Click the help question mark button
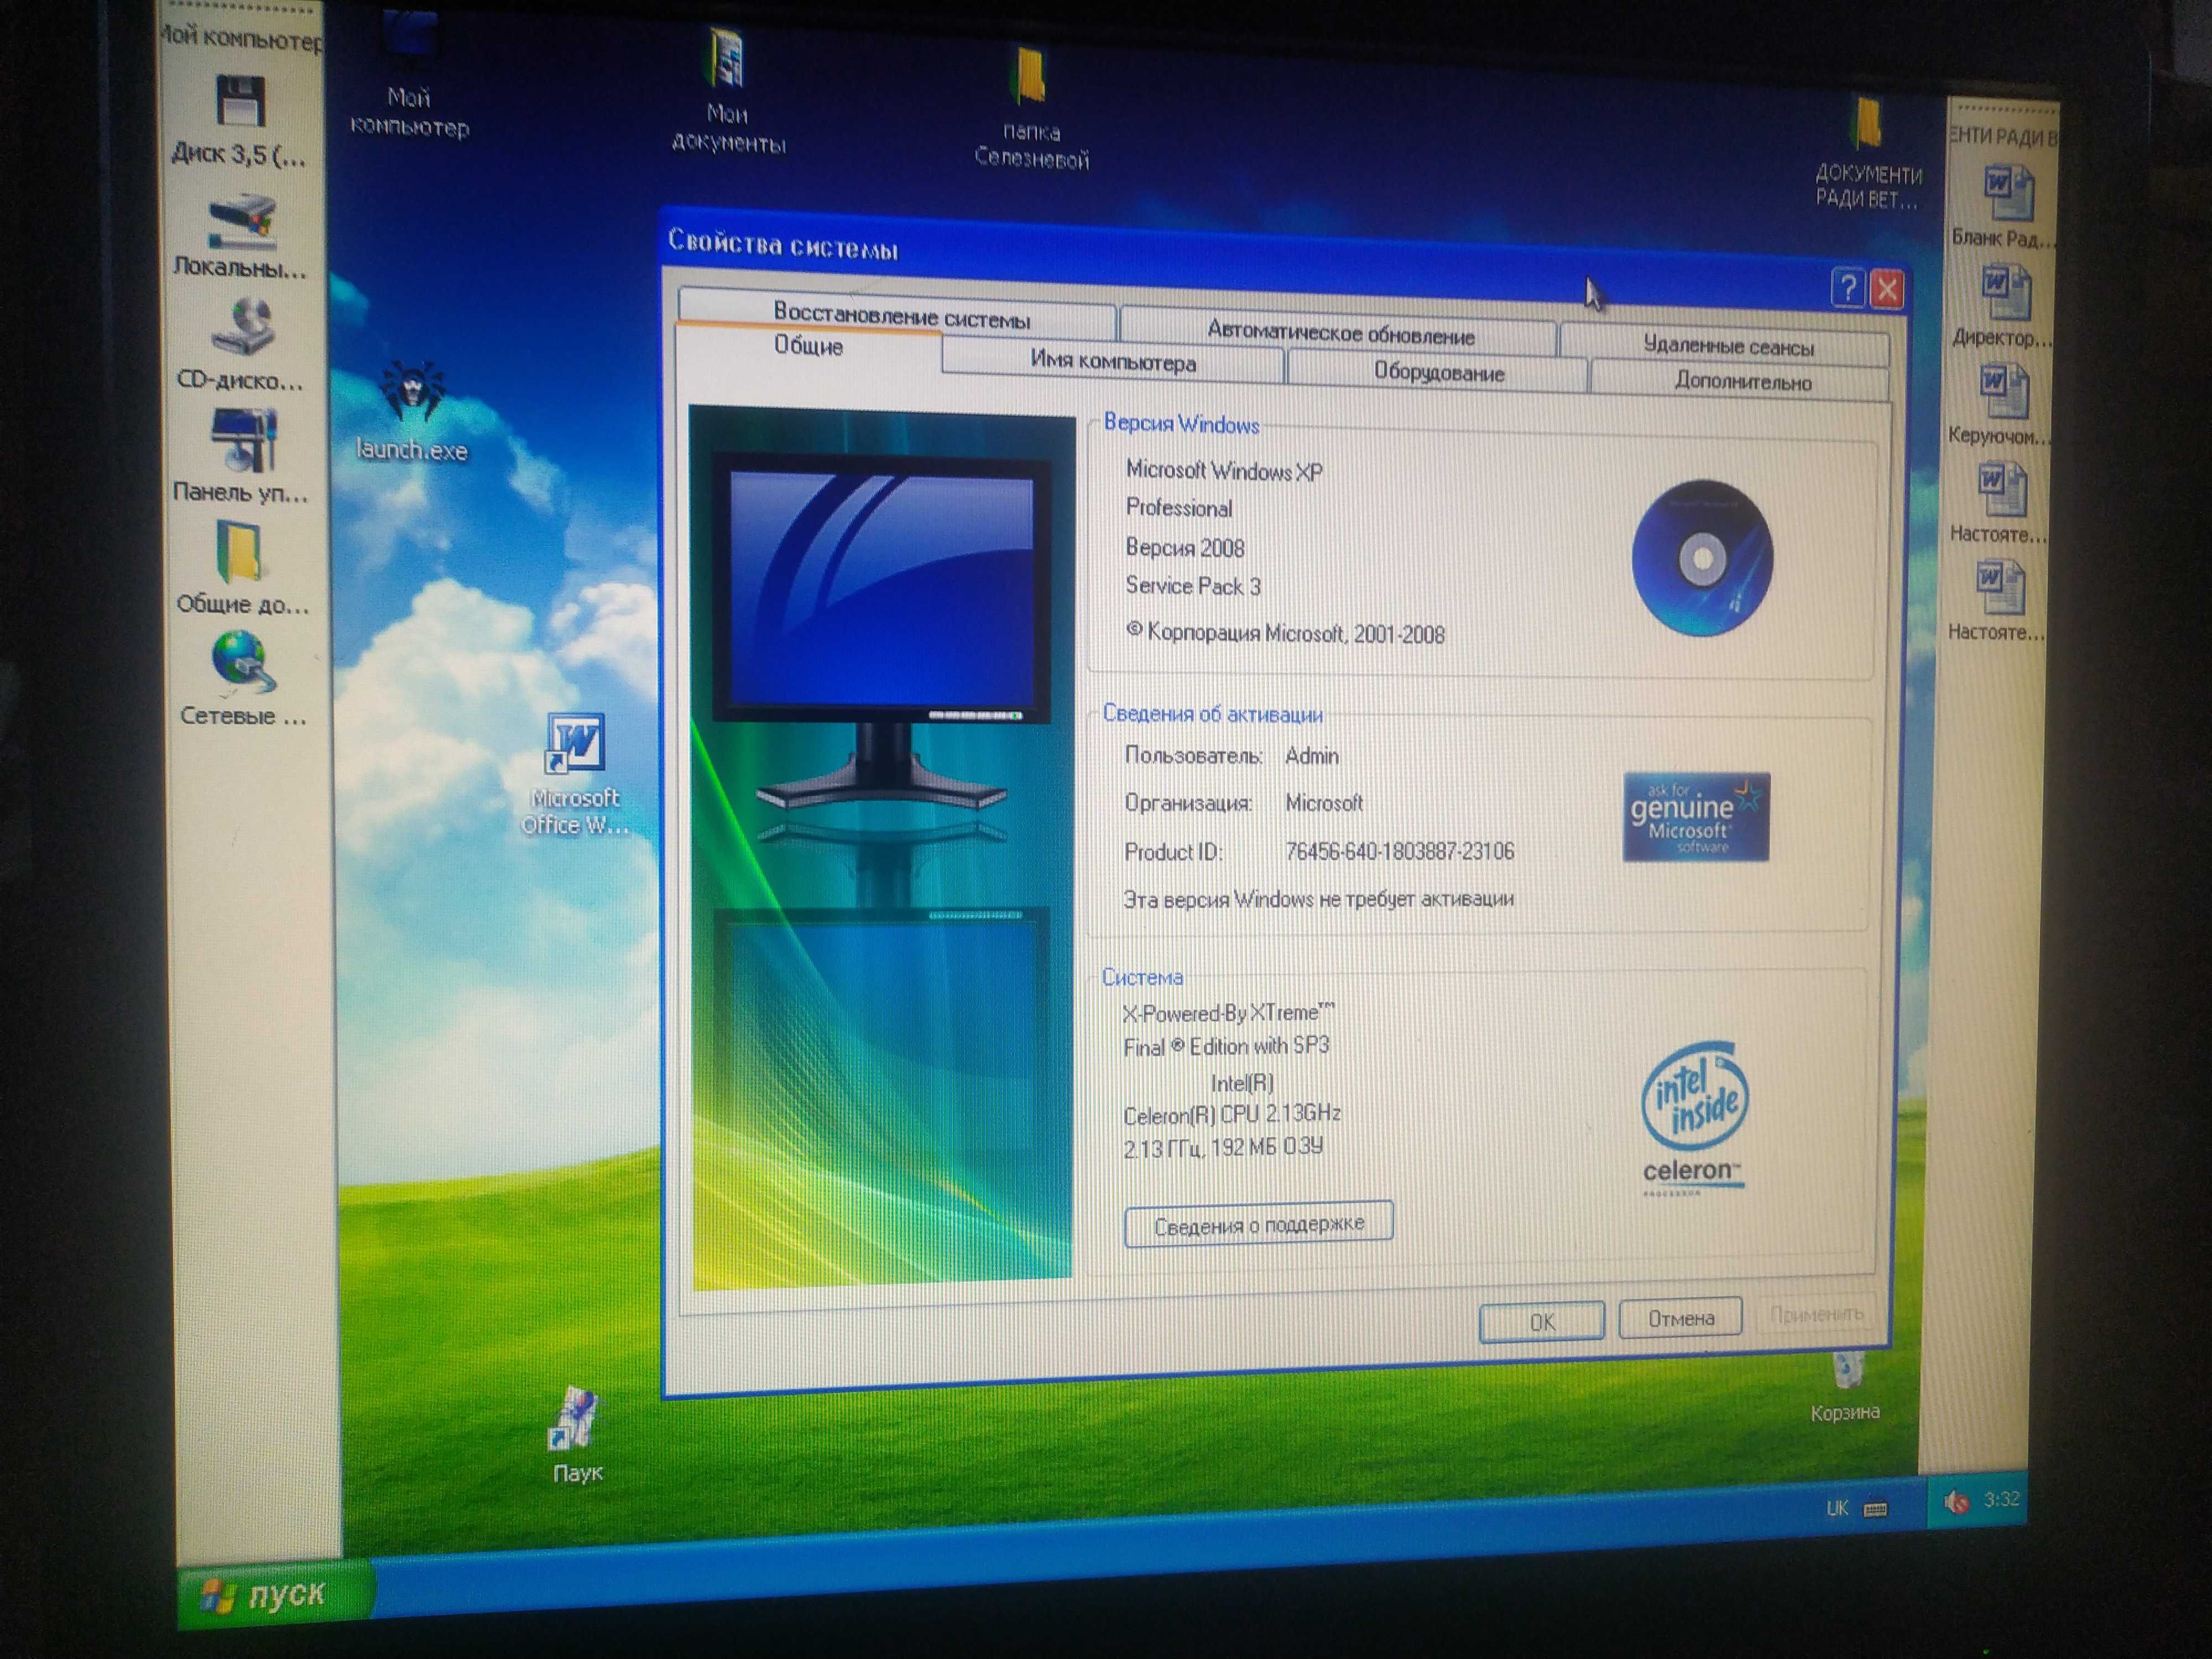Image resolution: width=2212 pixels, height=1659 pixels. 1848,289
